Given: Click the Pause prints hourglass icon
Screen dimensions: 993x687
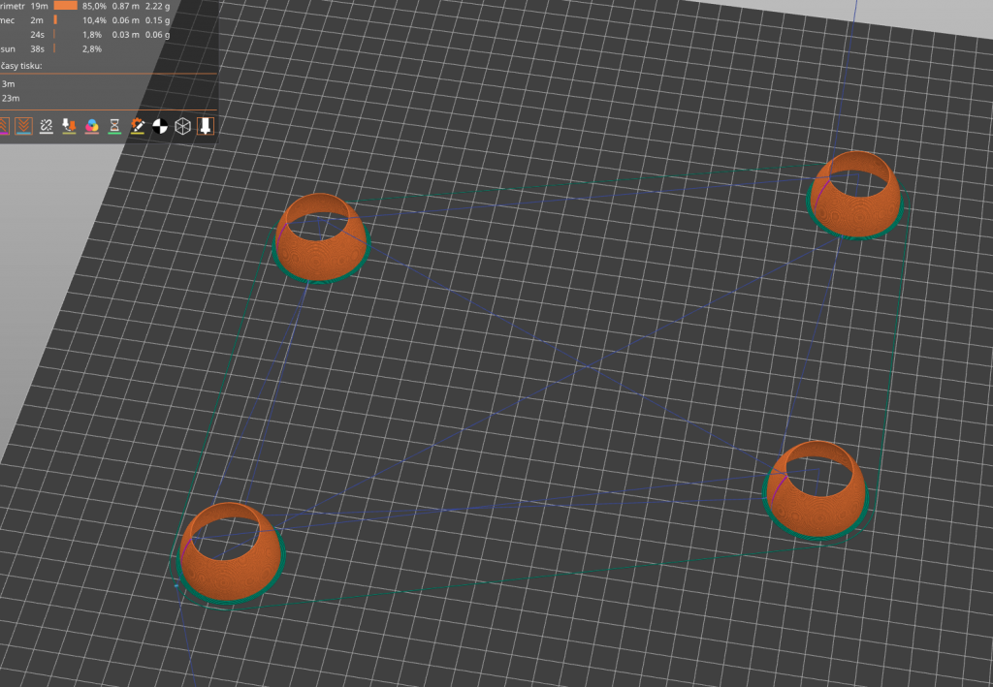Looking at the screenshot, I should tap(114, 126).
